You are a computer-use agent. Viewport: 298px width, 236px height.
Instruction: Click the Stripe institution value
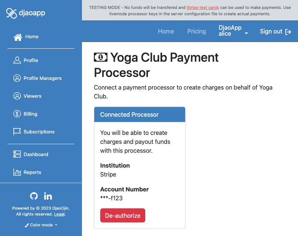(108, 174)
